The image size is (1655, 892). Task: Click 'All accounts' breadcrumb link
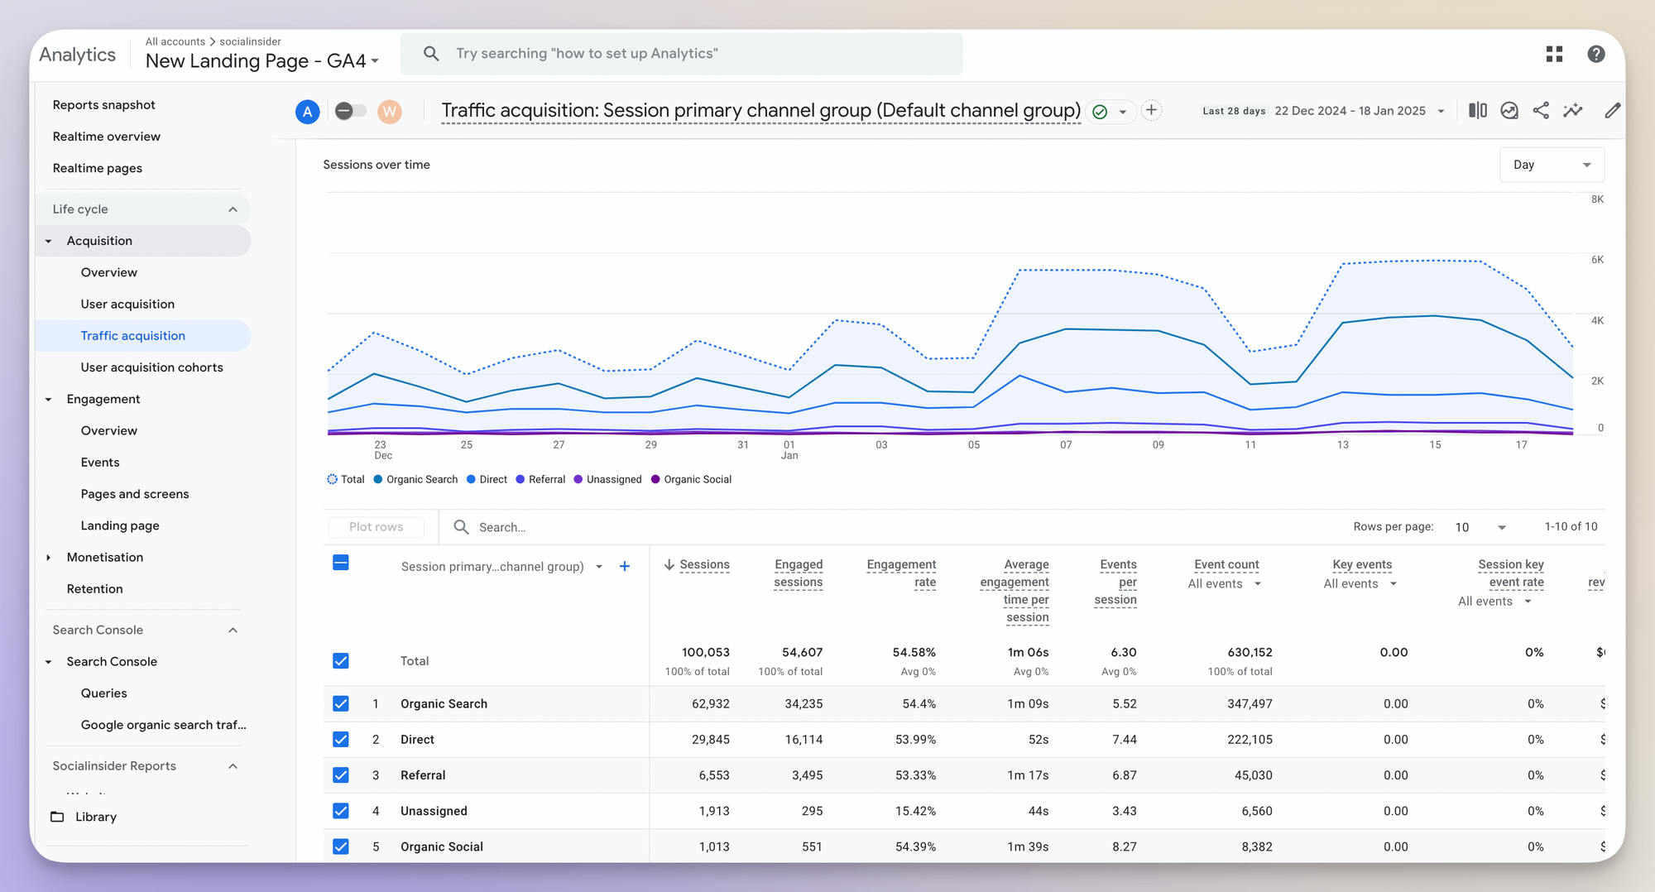tap(175, 41)
